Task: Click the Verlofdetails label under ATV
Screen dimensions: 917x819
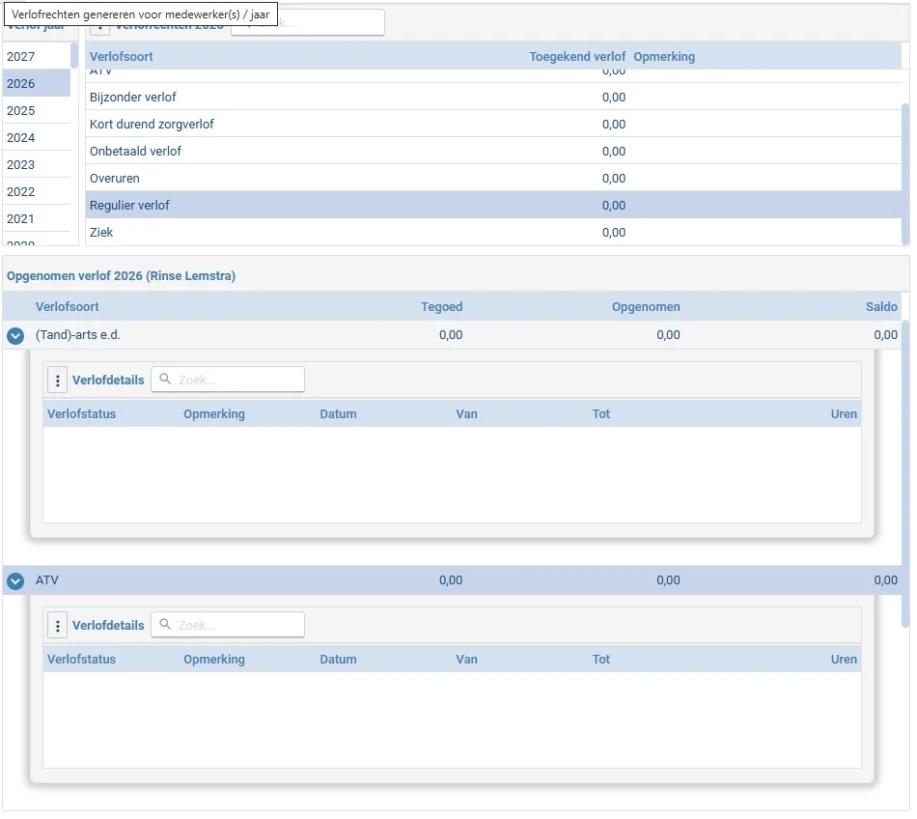Action: coord(108,626)
